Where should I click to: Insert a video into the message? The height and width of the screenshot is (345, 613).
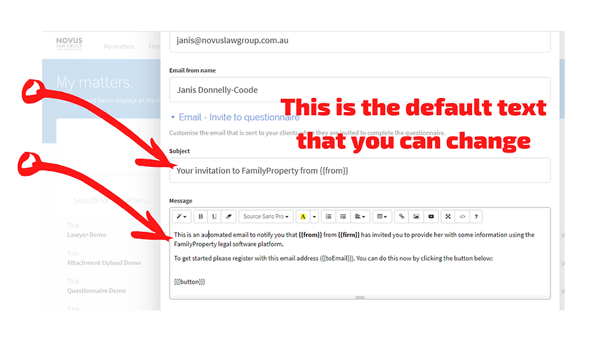click(x=431, y=216)
